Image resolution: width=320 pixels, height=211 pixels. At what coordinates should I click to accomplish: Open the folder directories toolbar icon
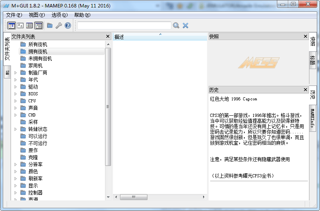click(x=50, y=25)
